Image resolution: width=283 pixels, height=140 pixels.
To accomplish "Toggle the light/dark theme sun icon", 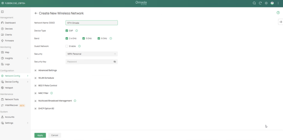I will click(x=266, y=3).
